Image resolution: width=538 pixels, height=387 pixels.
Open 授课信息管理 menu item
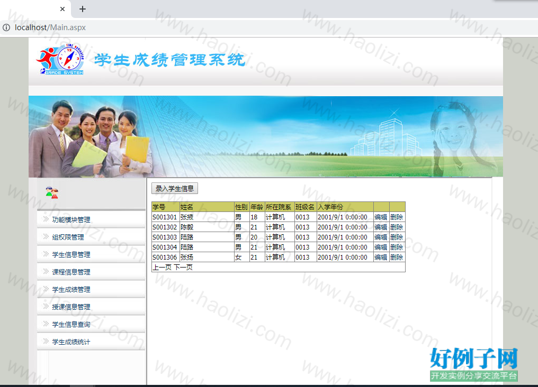coord(71,307)
